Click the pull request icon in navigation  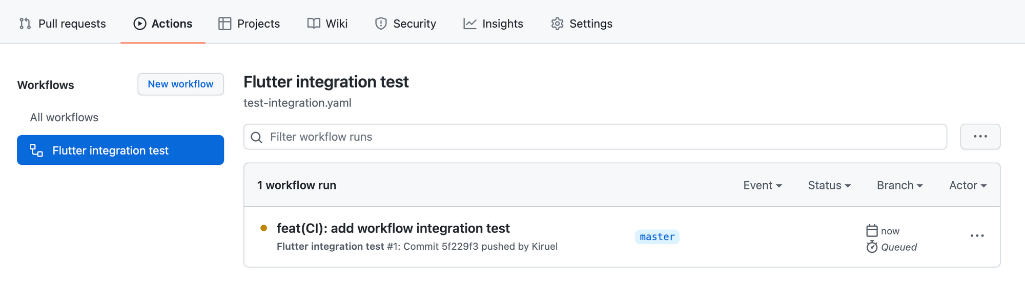(25, 24)
